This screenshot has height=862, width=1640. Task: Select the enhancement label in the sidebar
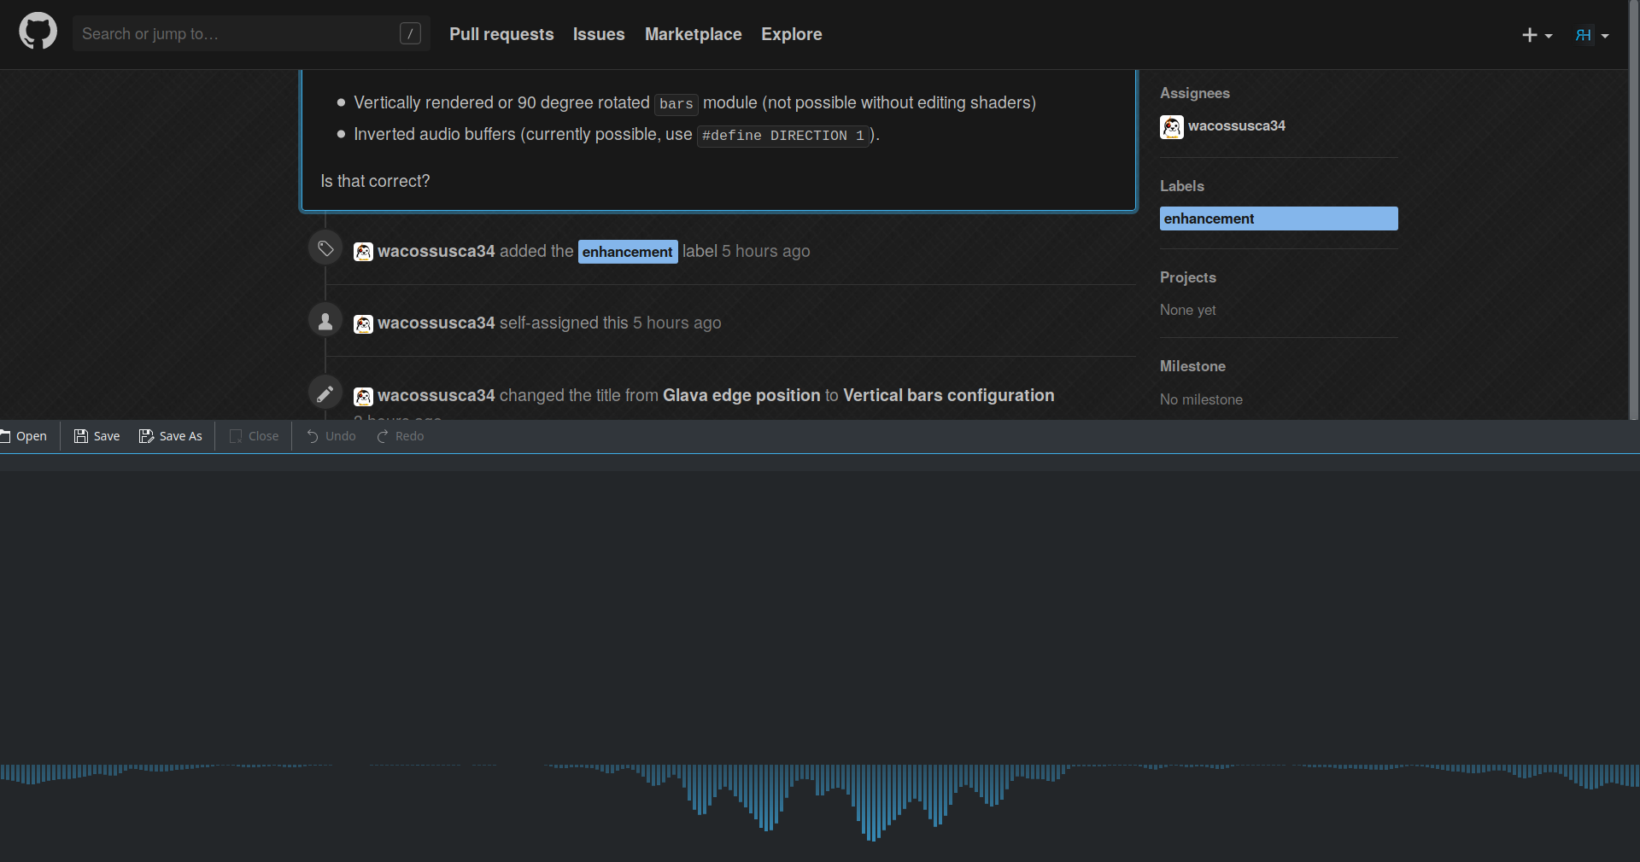(x=1279, y=218)
